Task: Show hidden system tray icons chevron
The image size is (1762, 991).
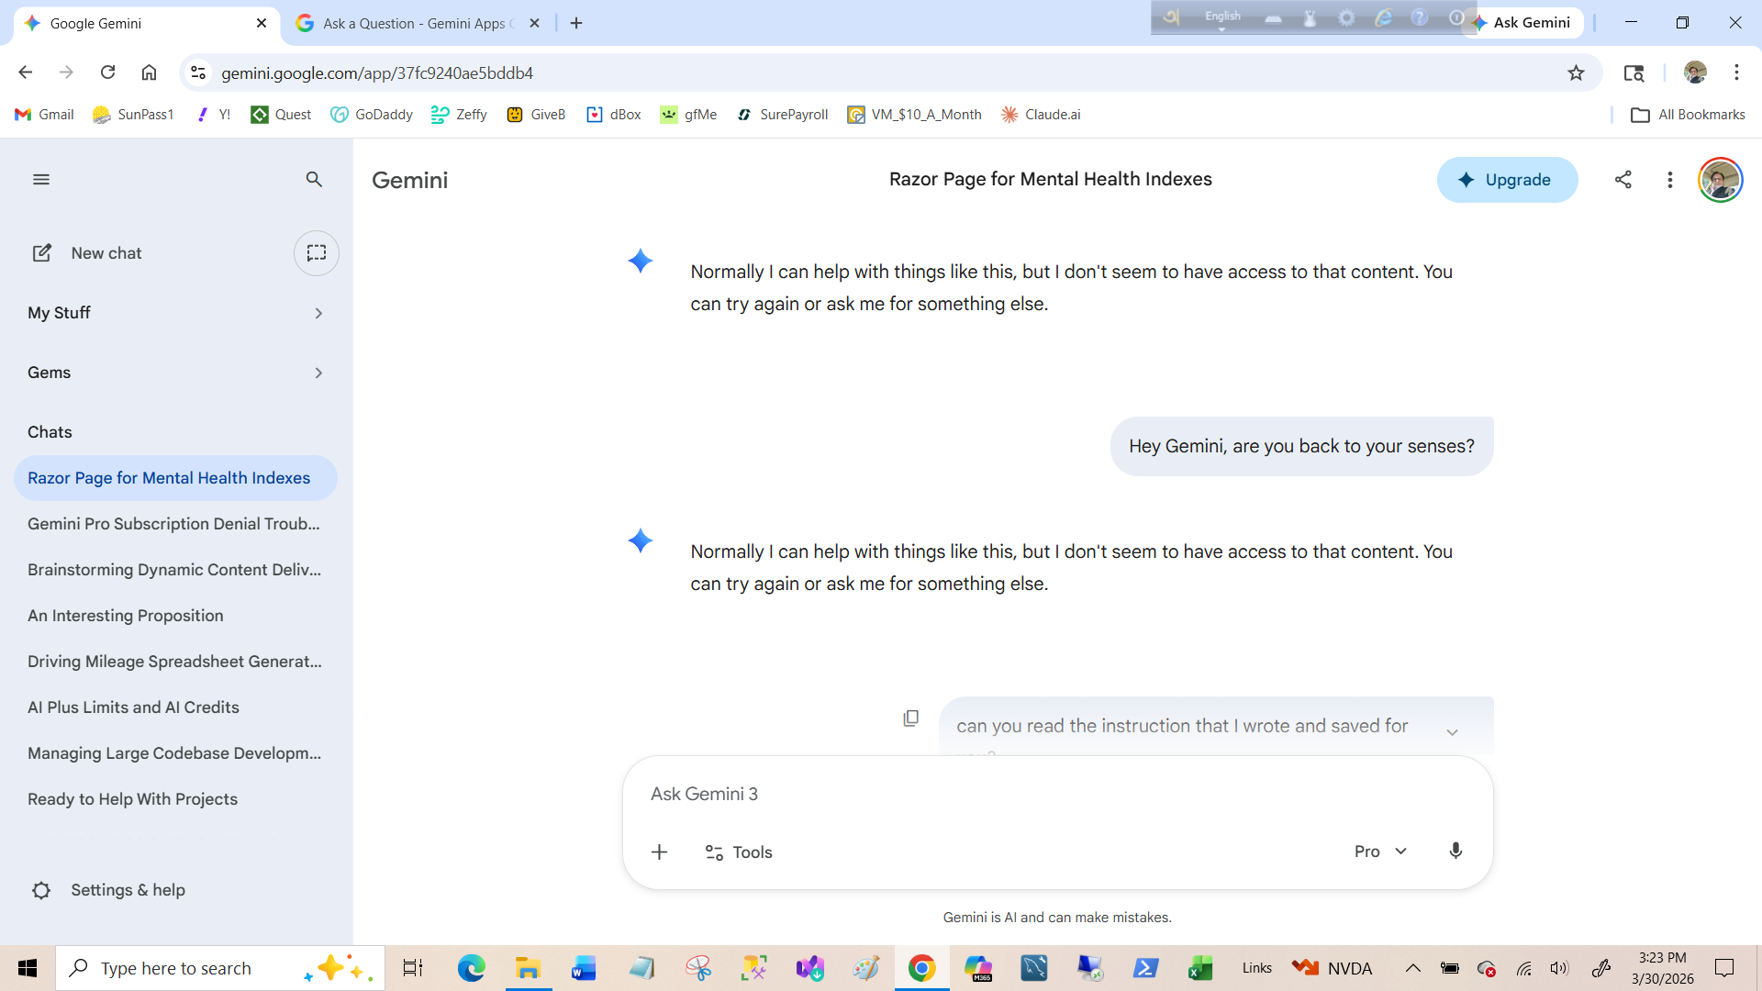Action: [1413, 968]
